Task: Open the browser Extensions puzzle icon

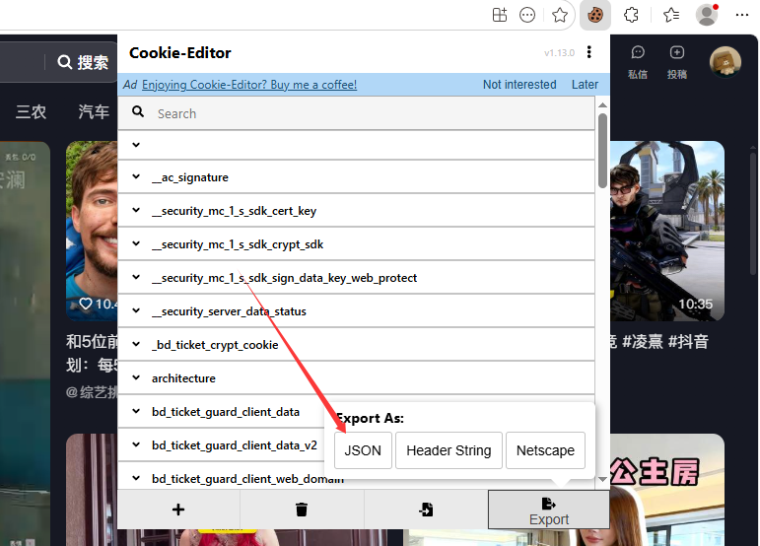Action: click(x=631, y=15)
